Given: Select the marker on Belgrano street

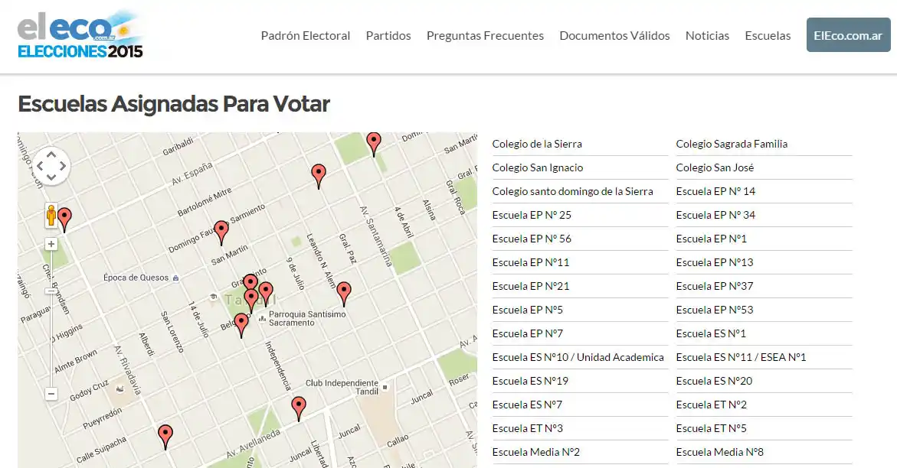Looking at the screenshot, I should [x=241, y=325].
